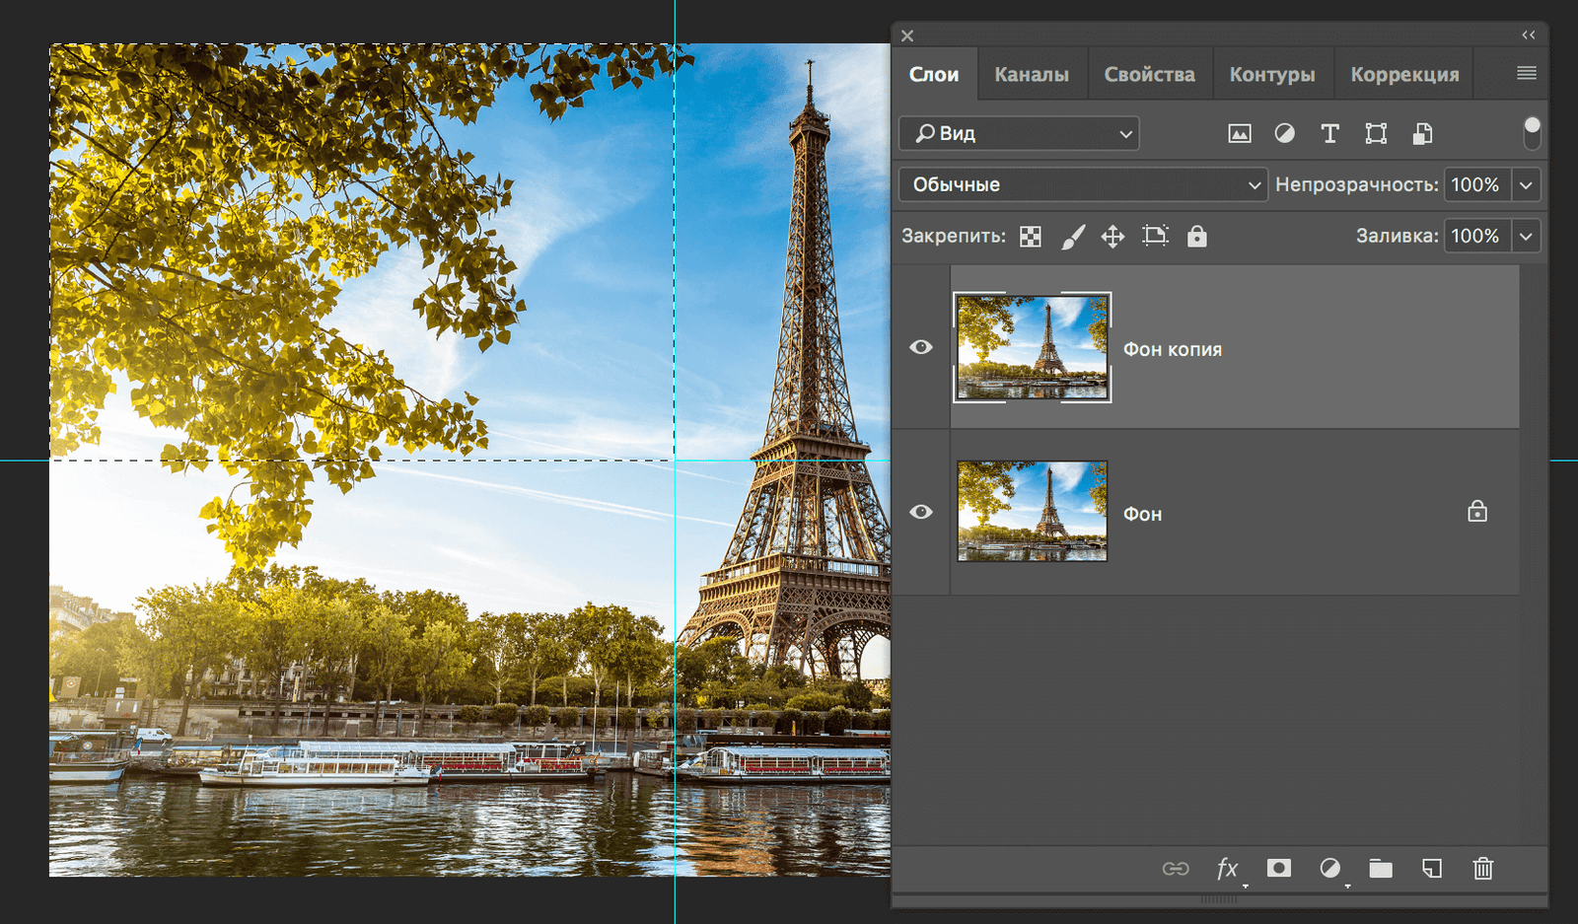This screenshot has height=924, width=1578.
Task: Click the pixel layer filter icon
Action: click(1239, 134)
